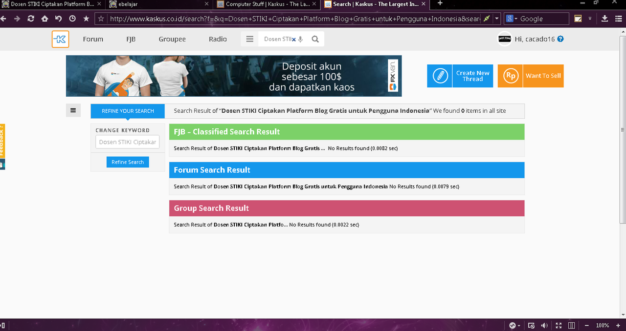Image resolution: width=626 pixels, height=331 pixels.
Task: Open the Groupee menu
Action: tap(172, 39)
